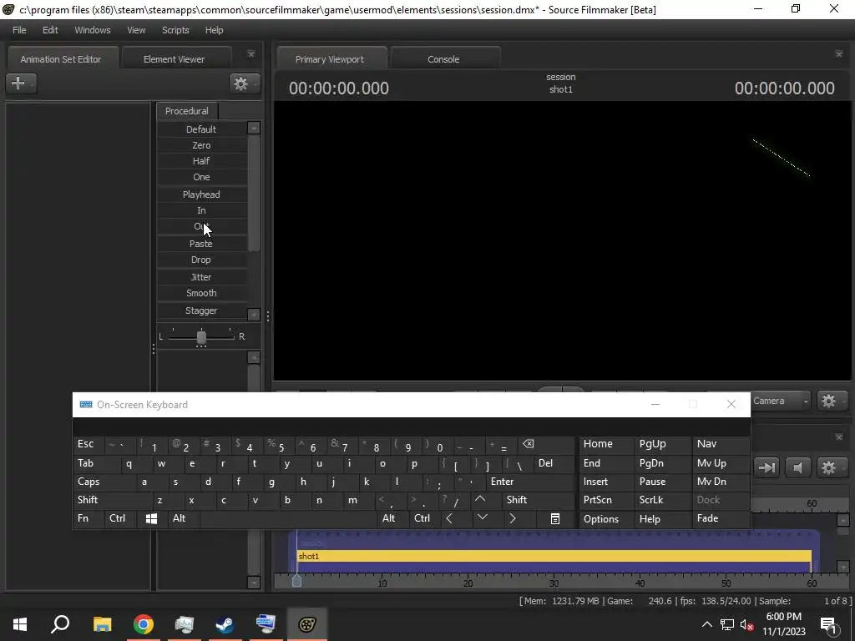Open the Edit menu
The height and width of the screenshot is (641, 855).
tap(50, 30)
